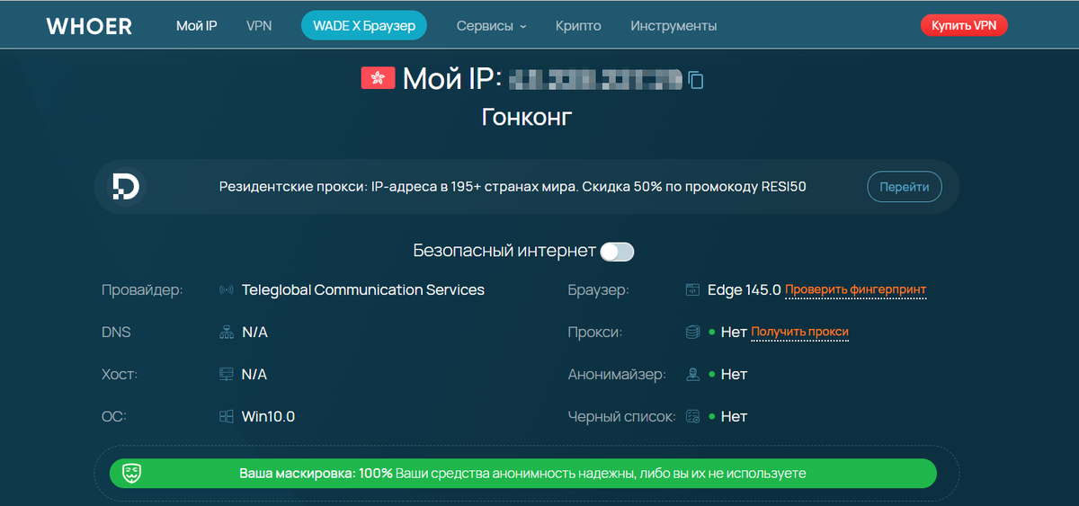Click the Edge 145.0 browser value

(745, 290)
